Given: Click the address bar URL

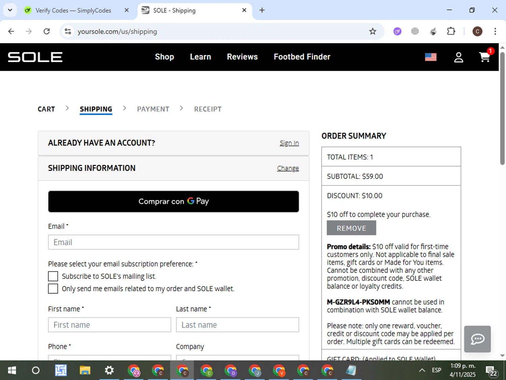Looking at the screenshot, I should click(x=117, y=31).
